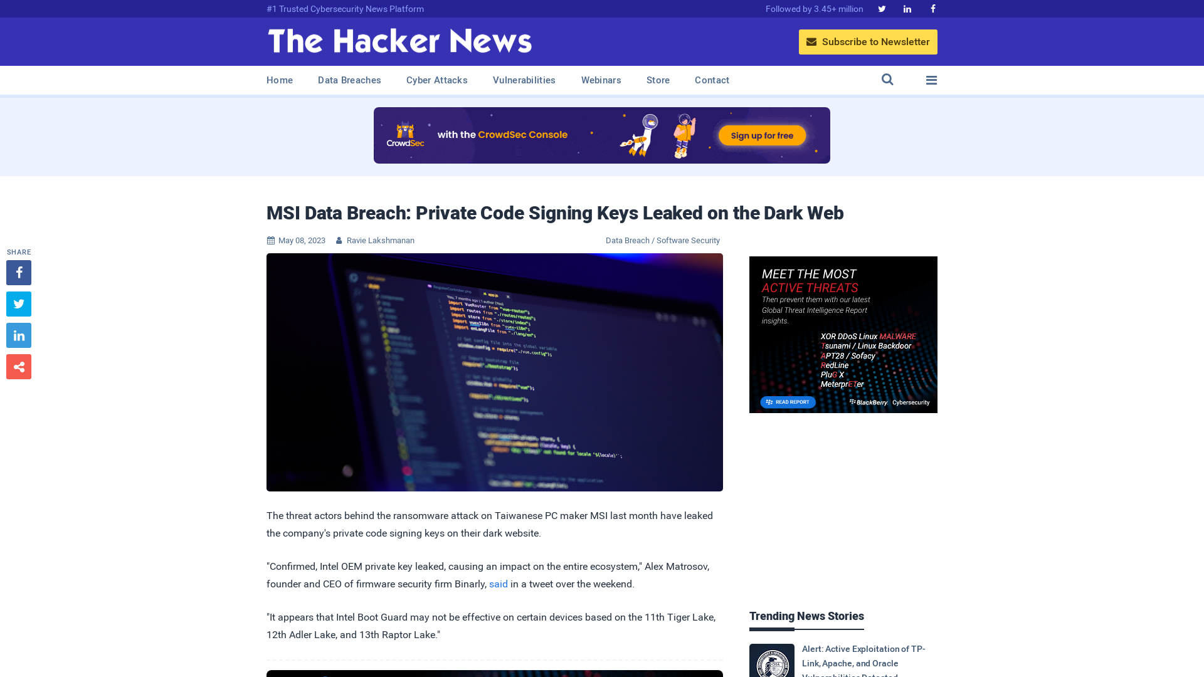Viewport: 1204px width, 677px height.
Task: Click the Twitter social icon in header
Action: 882,8
